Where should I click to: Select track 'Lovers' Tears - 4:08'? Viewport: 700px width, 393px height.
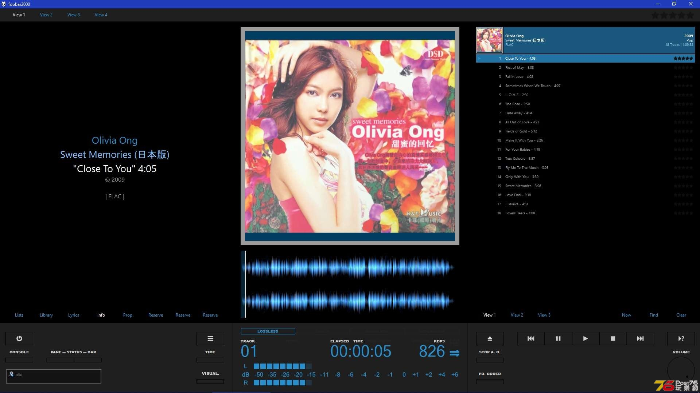585,213
